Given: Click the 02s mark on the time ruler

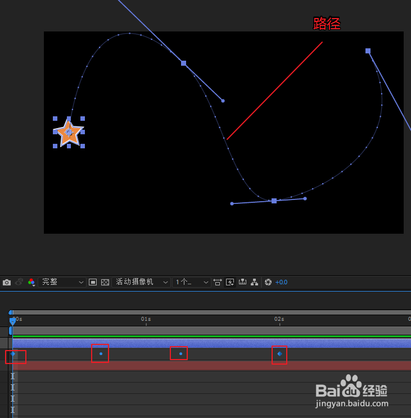Looking at the screenshot, I should coord(279,319).
